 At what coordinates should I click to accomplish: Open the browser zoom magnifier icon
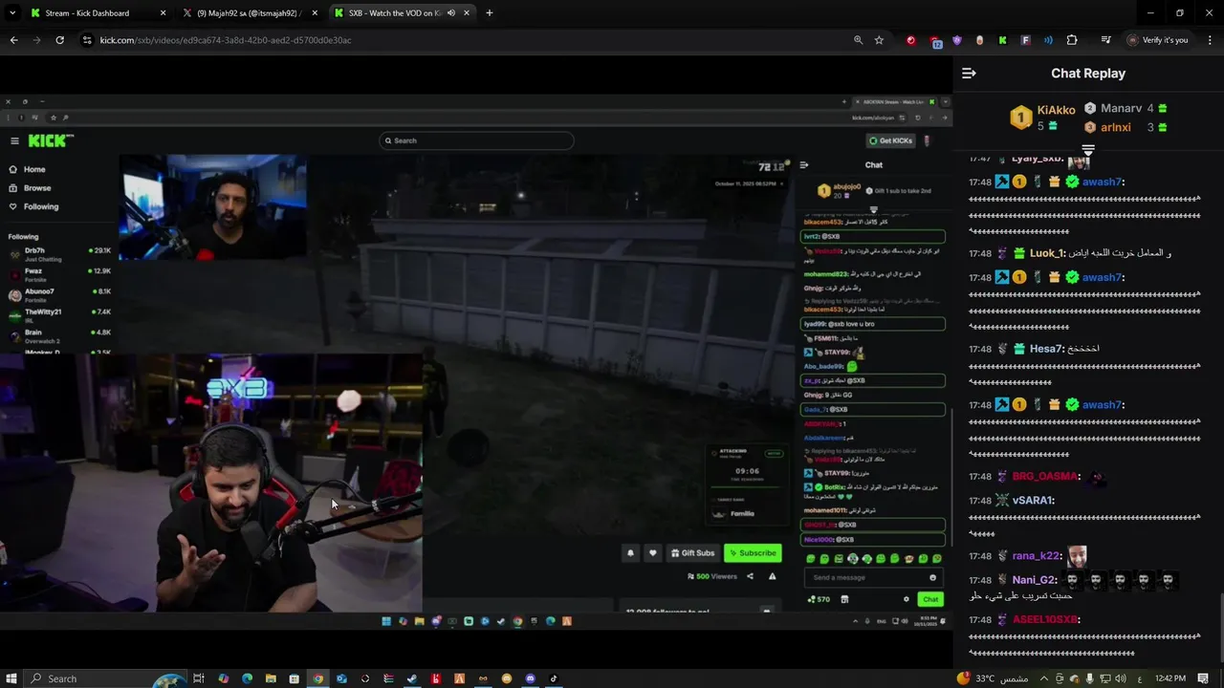[x=858, y=40]
